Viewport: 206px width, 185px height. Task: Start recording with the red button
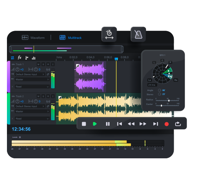[x=166, y=124]
